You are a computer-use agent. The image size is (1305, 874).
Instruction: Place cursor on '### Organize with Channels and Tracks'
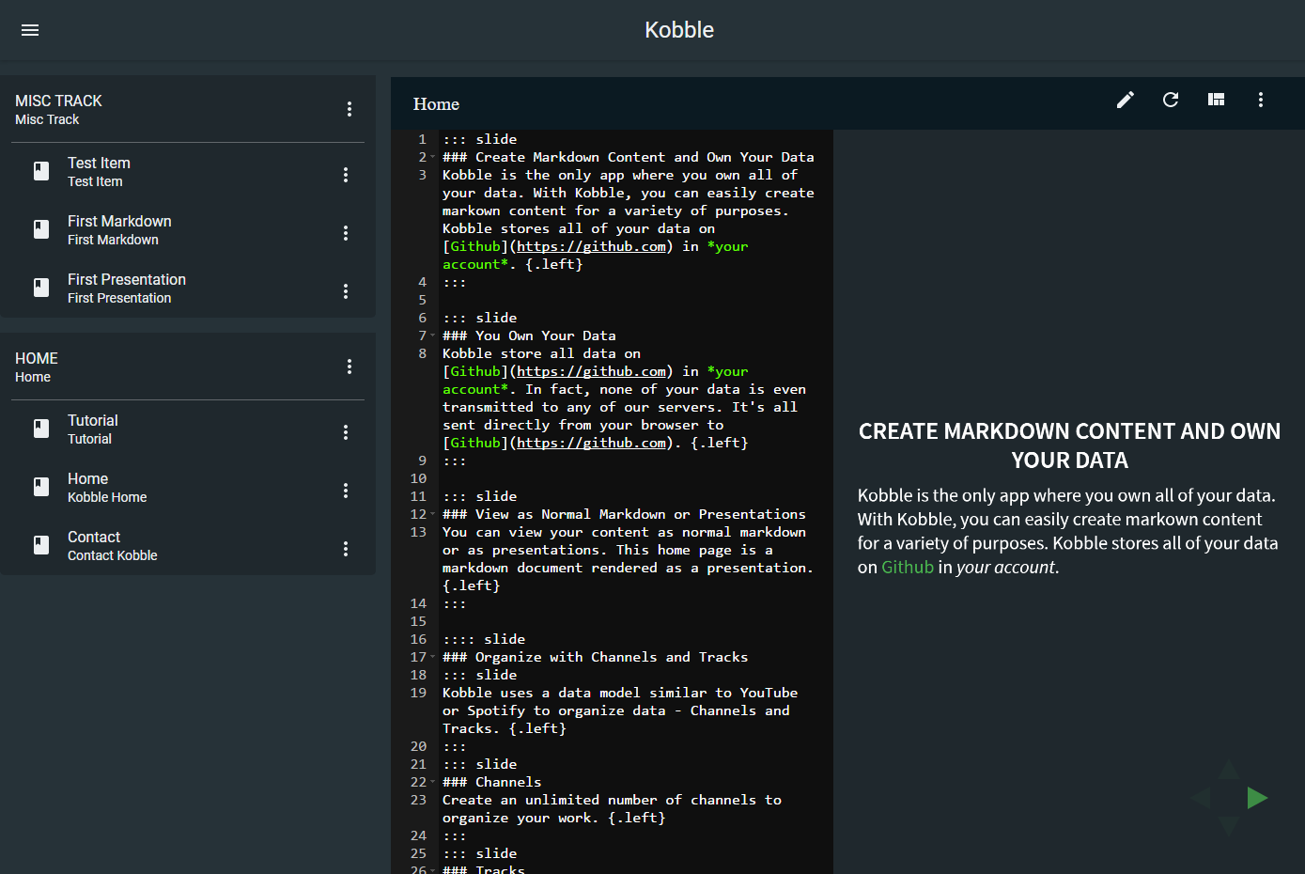tap(595, 657)
